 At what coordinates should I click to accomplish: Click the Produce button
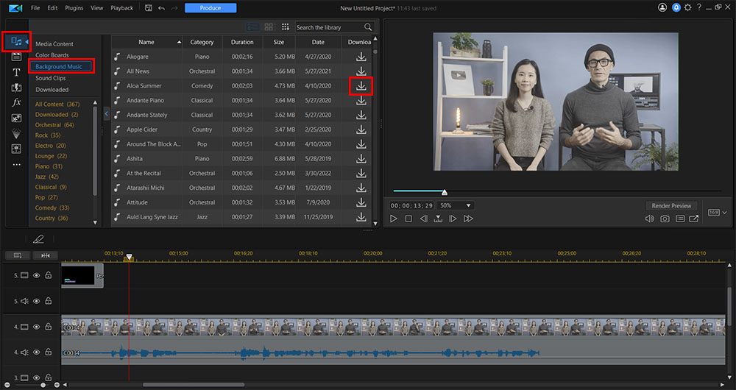[x=210, y=8]
